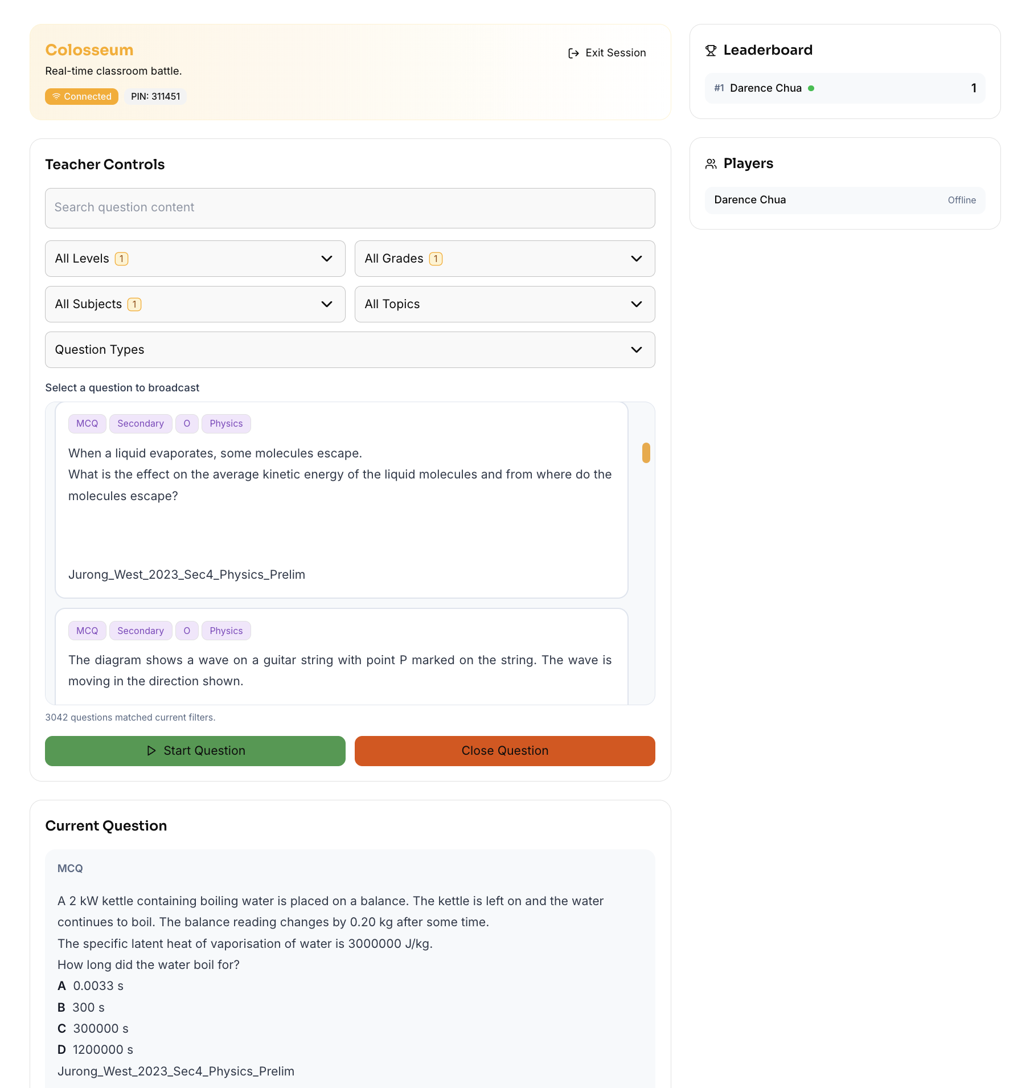Image resolution: width=1034 pixels, height=1088 pixels.
Task: Click green online dot beside Darence Chua
Action: click(x=811, y=88)
